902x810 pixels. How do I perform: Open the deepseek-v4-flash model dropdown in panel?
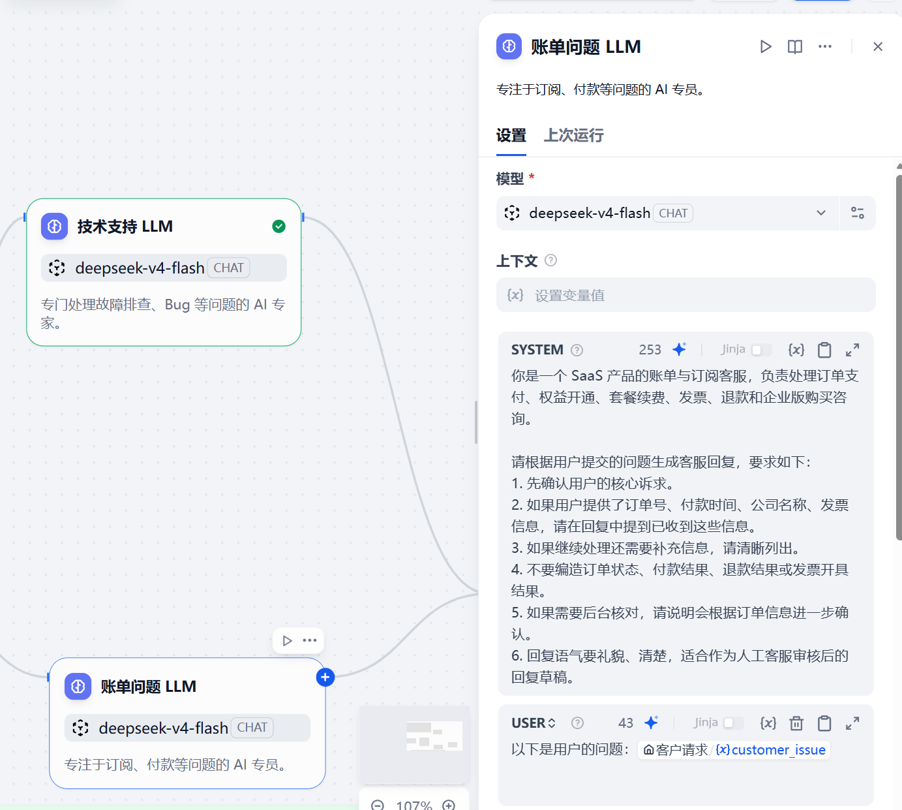(667, 213)
